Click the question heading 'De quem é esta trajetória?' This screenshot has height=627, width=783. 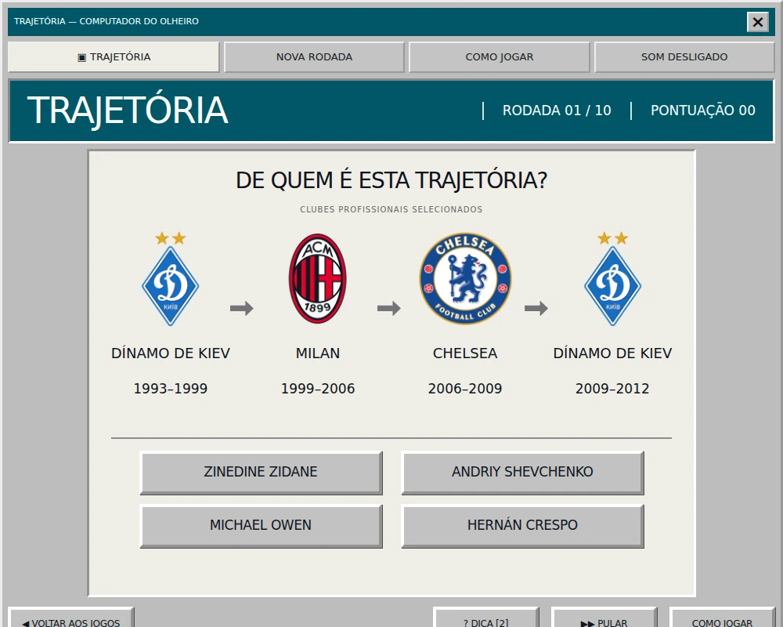click(x=391, y=180)
